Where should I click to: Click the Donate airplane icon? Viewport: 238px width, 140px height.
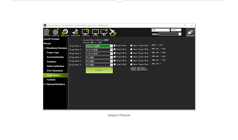click(x=113, y=32)
